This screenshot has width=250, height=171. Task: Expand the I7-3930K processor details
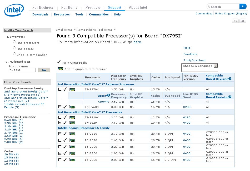[x=60, y=117]
